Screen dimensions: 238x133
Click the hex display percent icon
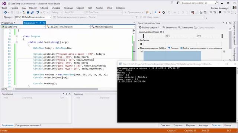click(193, 12)
